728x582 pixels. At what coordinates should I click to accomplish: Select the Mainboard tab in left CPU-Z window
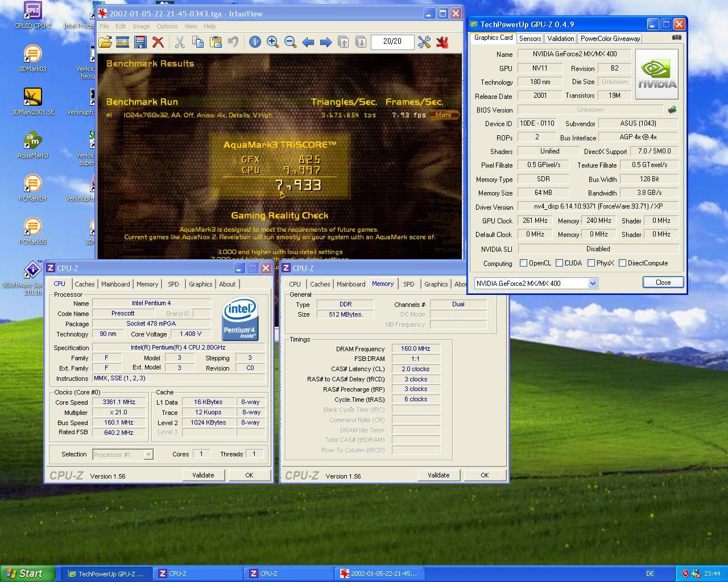coord(115,284)
